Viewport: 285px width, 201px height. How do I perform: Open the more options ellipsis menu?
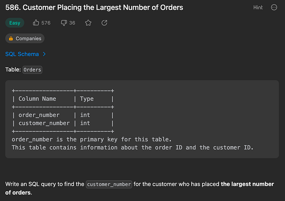(x=274, y=7)
